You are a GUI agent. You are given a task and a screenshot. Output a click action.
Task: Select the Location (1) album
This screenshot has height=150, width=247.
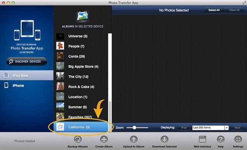[x=81, y=97]
